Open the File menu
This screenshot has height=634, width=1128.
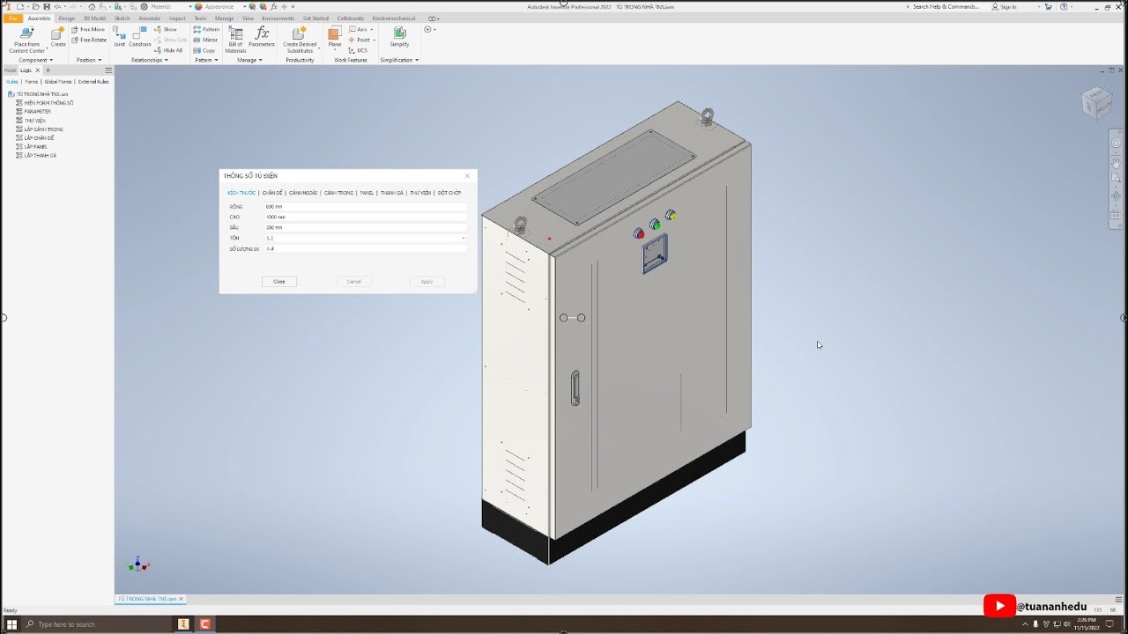tap(12, 18)
